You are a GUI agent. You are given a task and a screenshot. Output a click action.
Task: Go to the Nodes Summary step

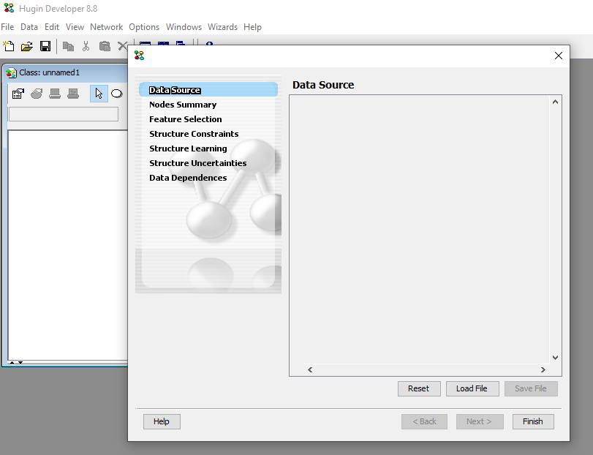pos(183,105)
